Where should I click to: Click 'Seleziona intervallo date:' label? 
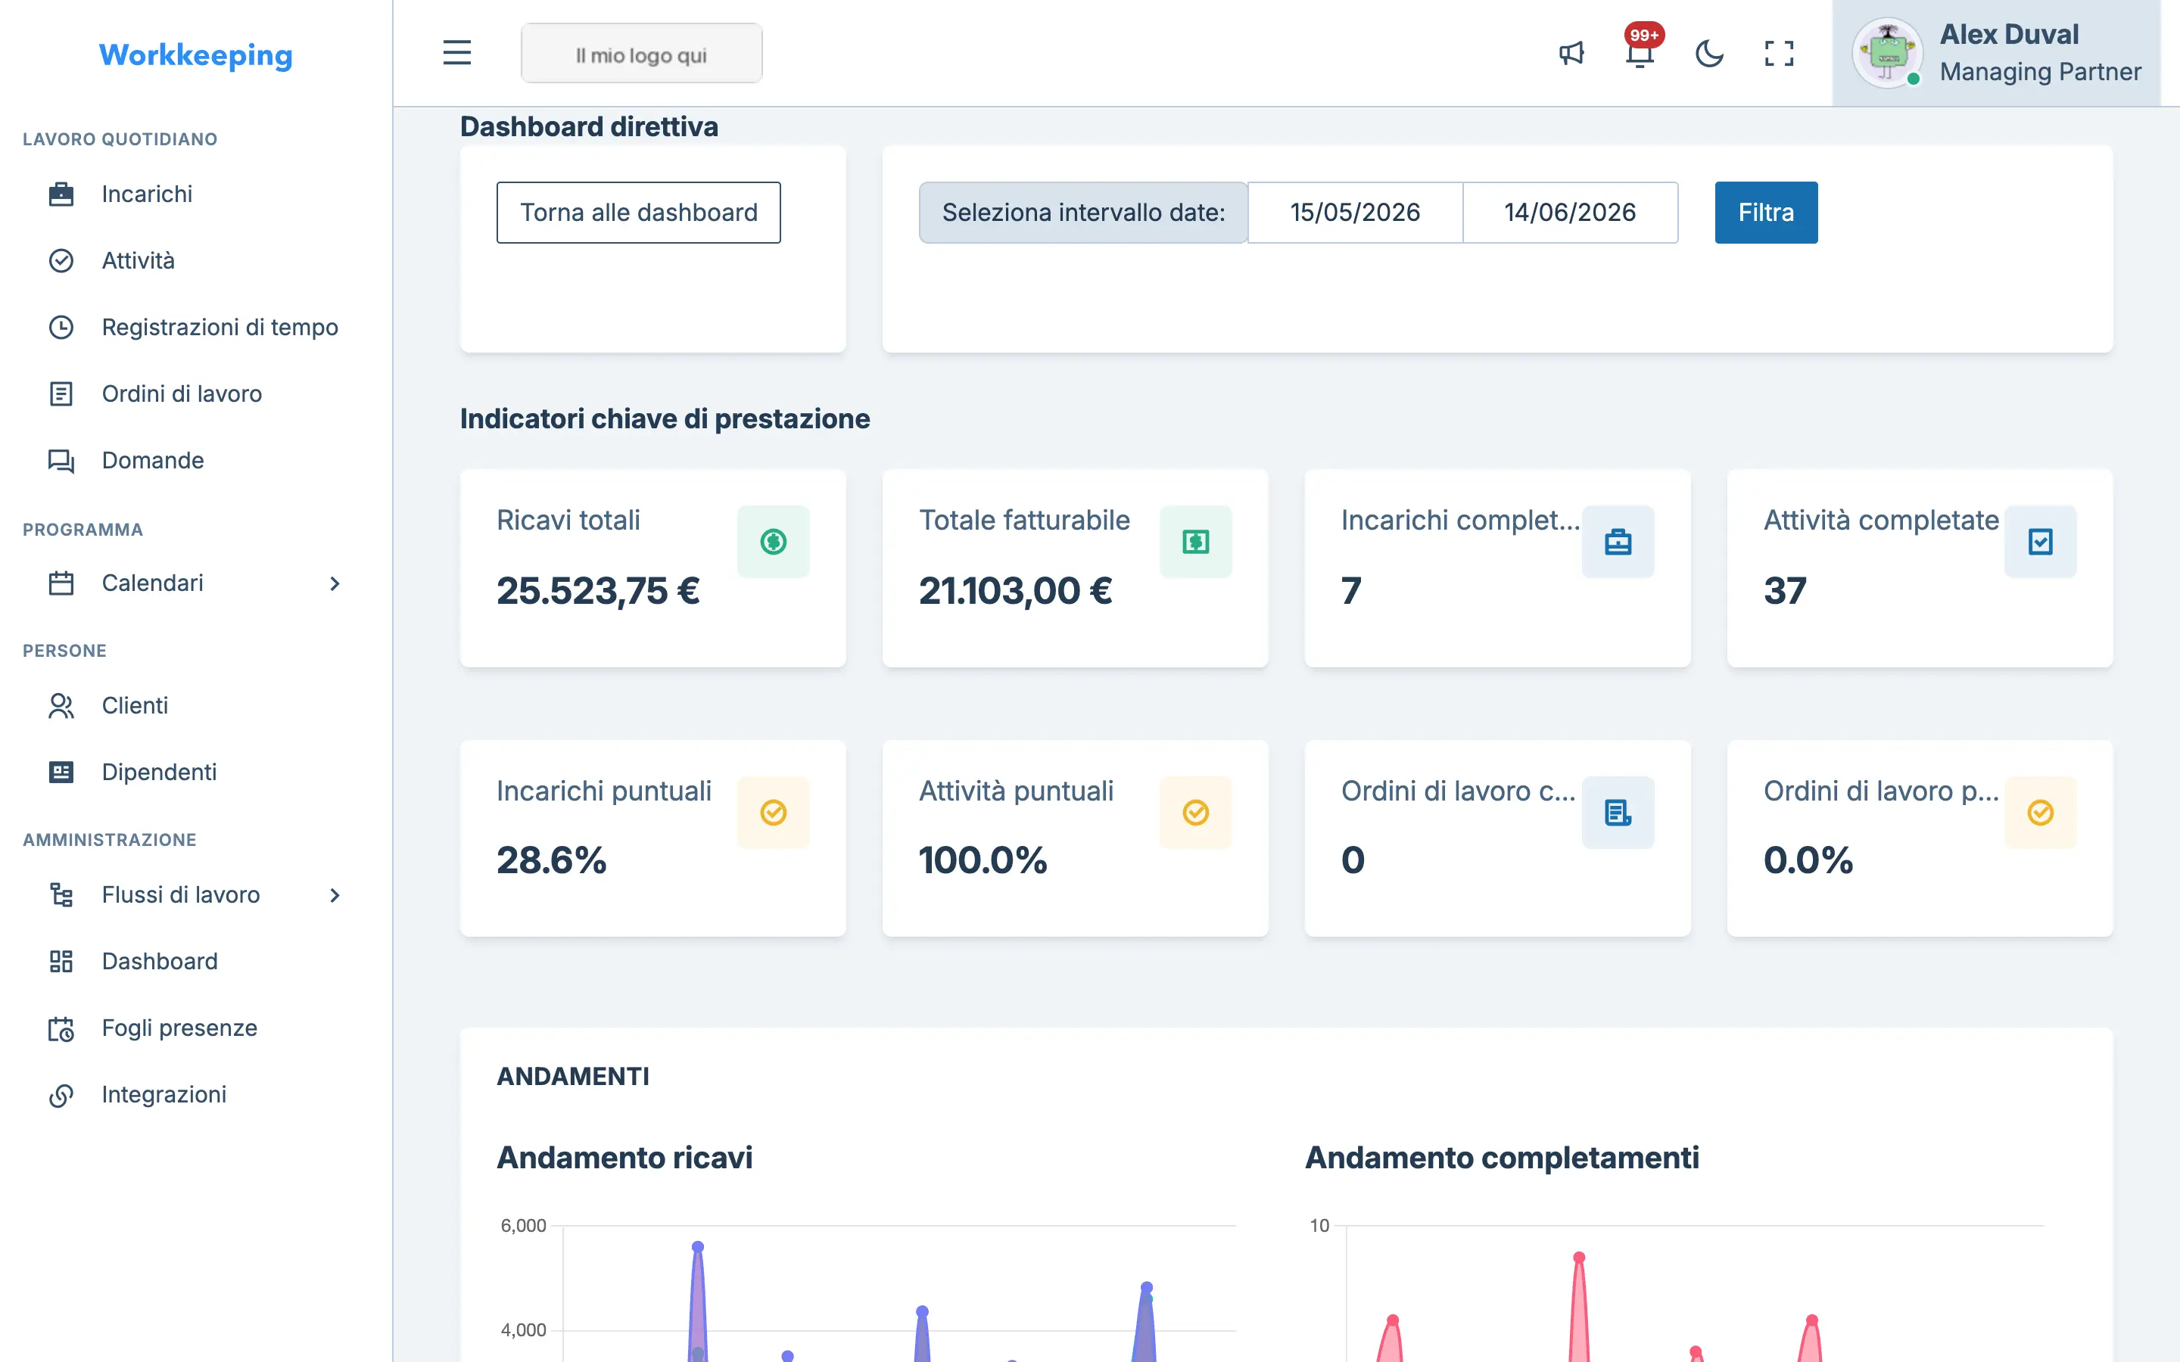(x=1084, y=213)
